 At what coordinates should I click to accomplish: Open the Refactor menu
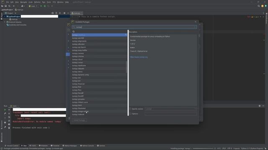click(37, 2)
